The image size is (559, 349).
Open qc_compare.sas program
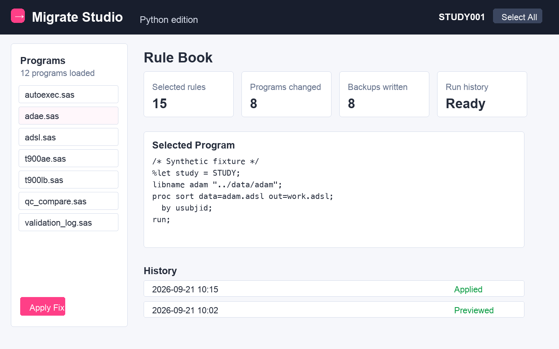tap(68, 201)
